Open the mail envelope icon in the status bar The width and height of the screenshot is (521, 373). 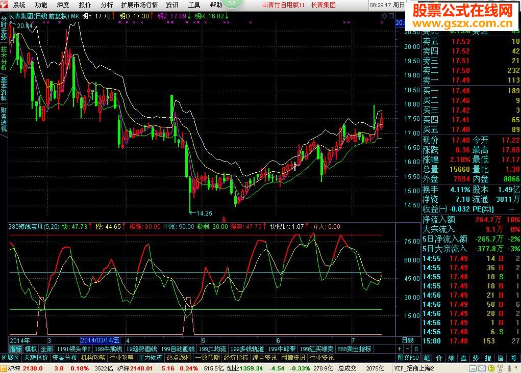click(482, 368)
